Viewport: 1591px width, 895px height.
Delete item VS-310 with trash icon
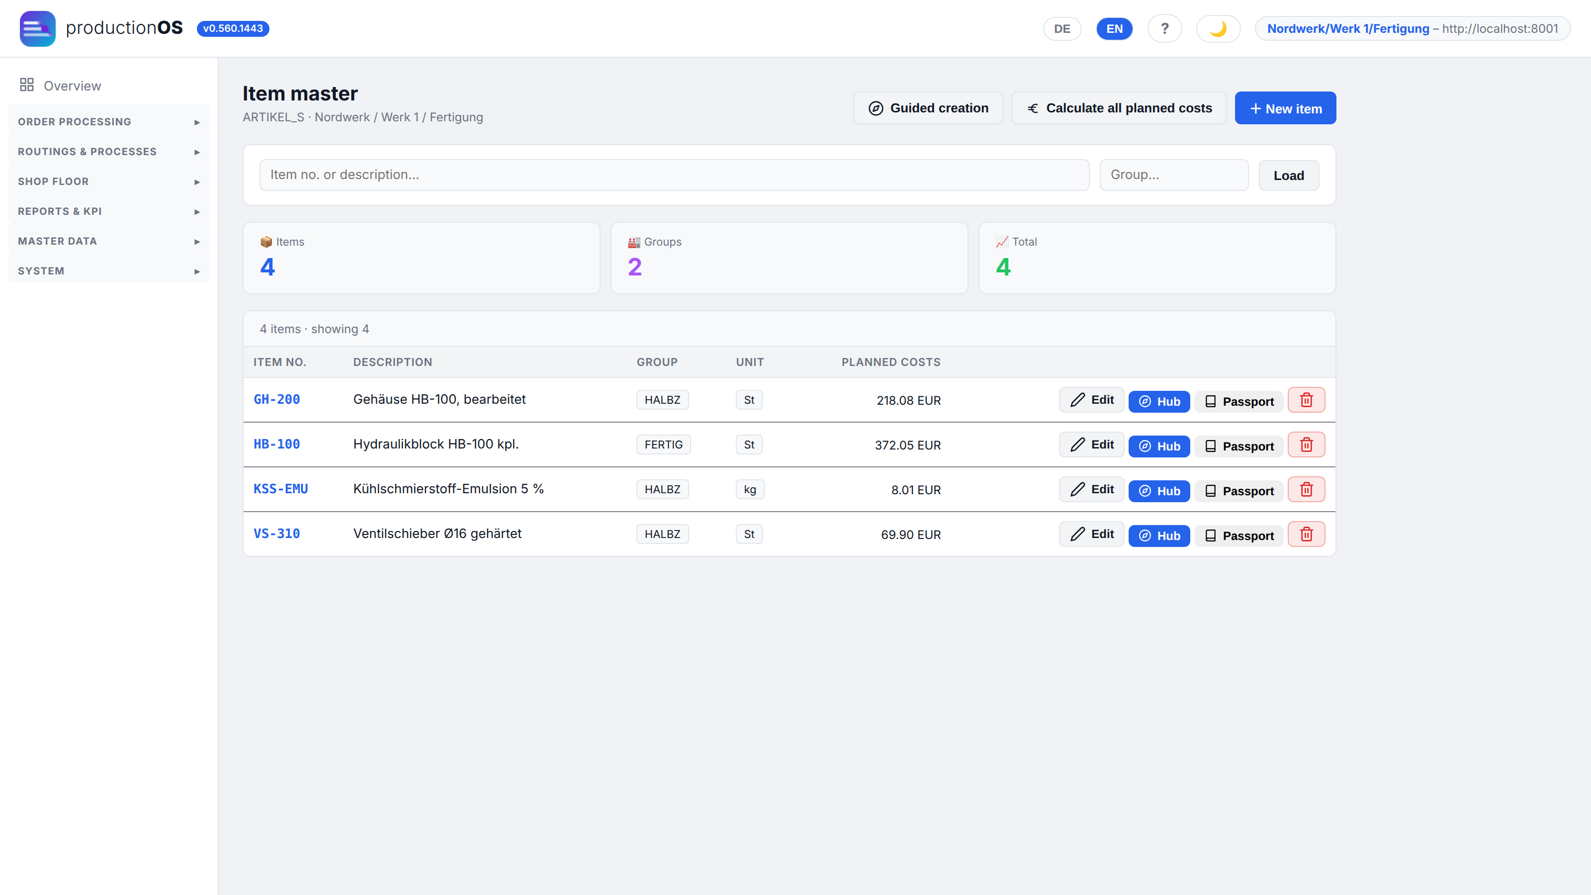(1306, 535)
